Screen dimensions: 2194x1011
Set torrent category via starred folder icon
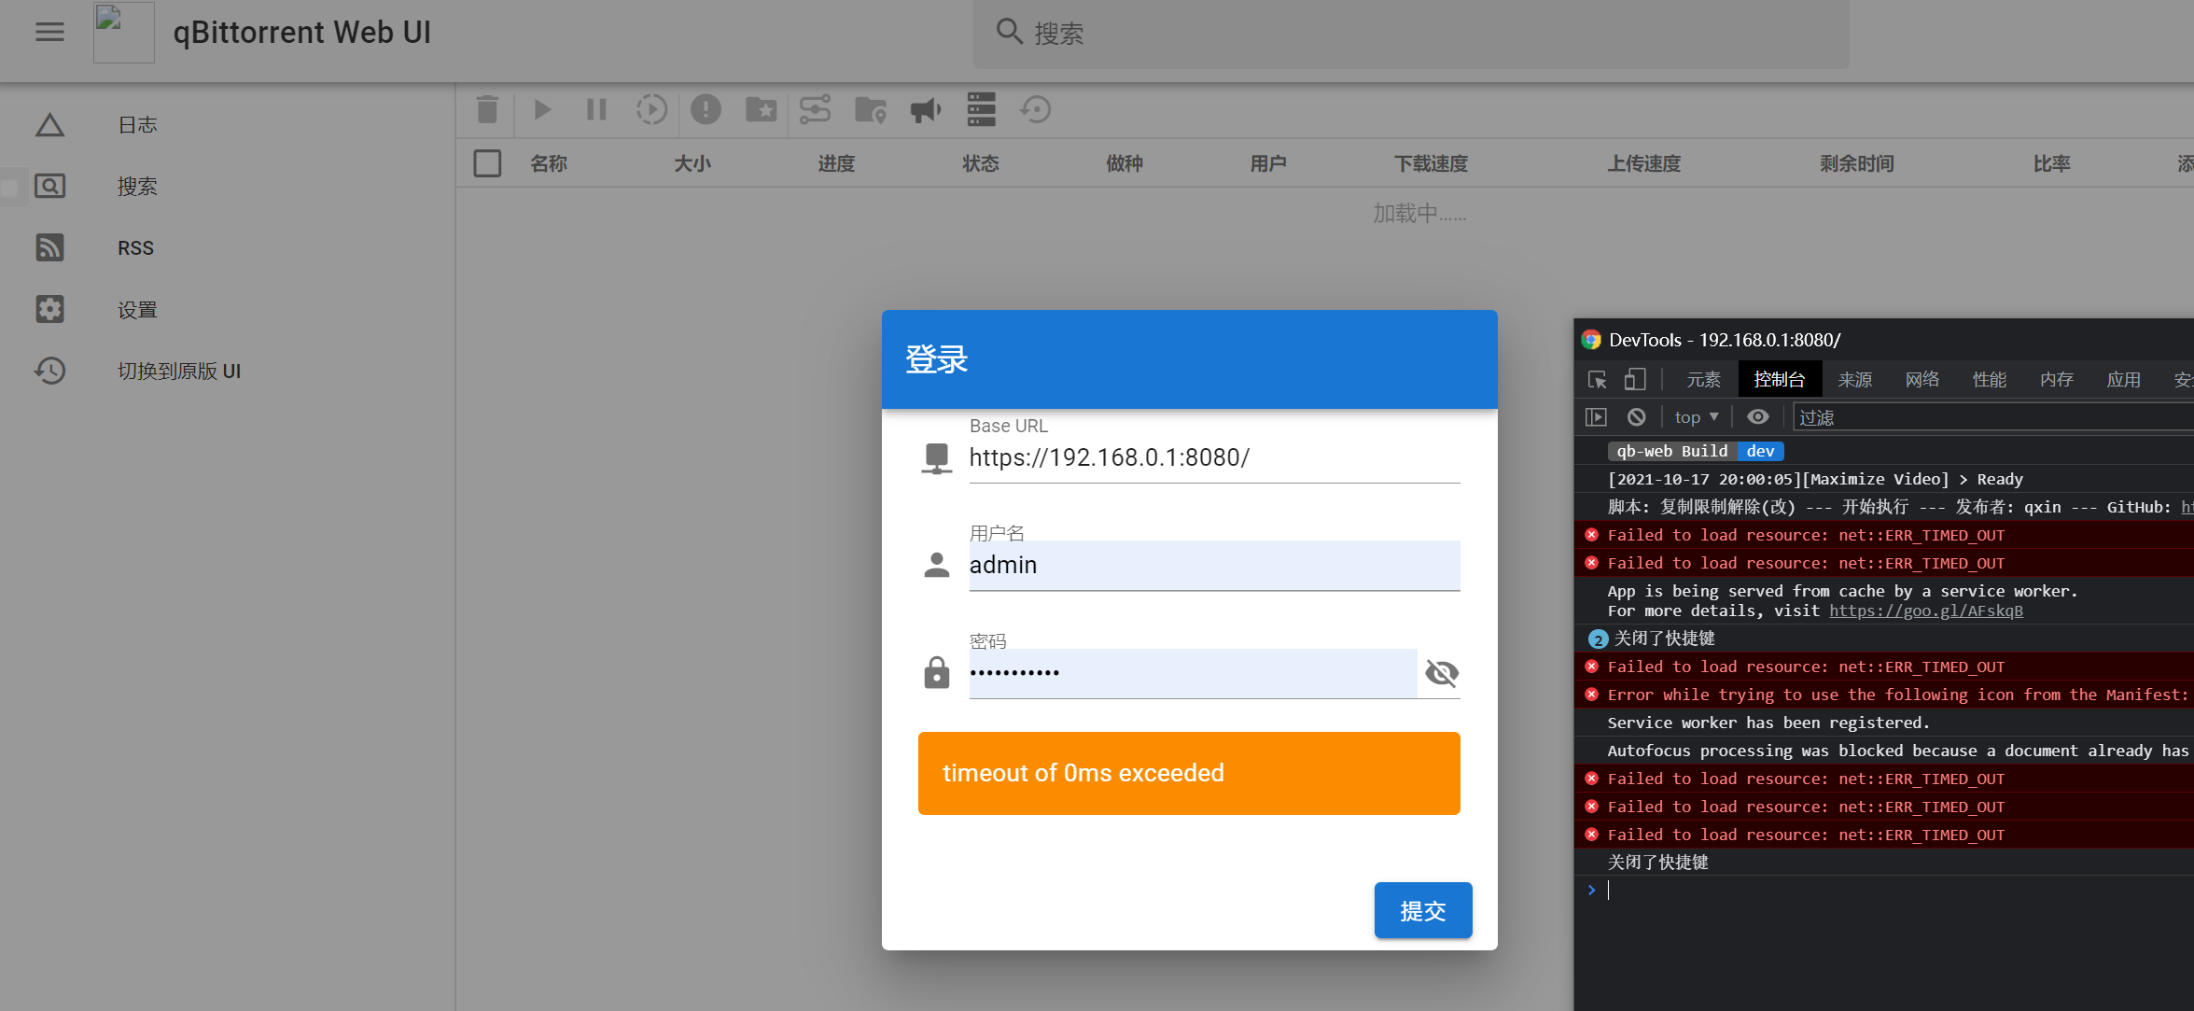[761, 109]
